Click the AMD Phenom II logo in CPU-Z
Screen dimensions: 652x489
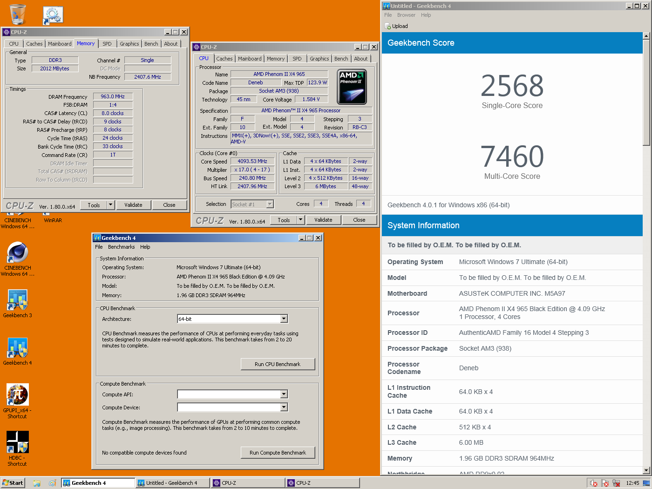point(352,87)
